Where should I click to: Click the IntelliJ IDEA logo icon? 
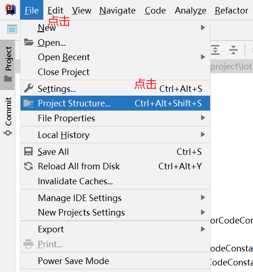pos(11,10)
